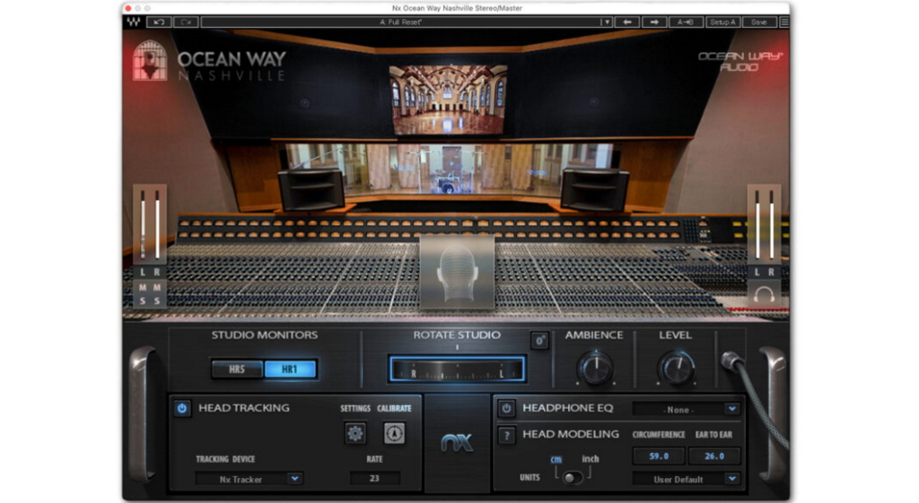Copy setup A to B
The width and height of the screenshot is (919, 503).
pyautogui.click(x=685, y=22)
